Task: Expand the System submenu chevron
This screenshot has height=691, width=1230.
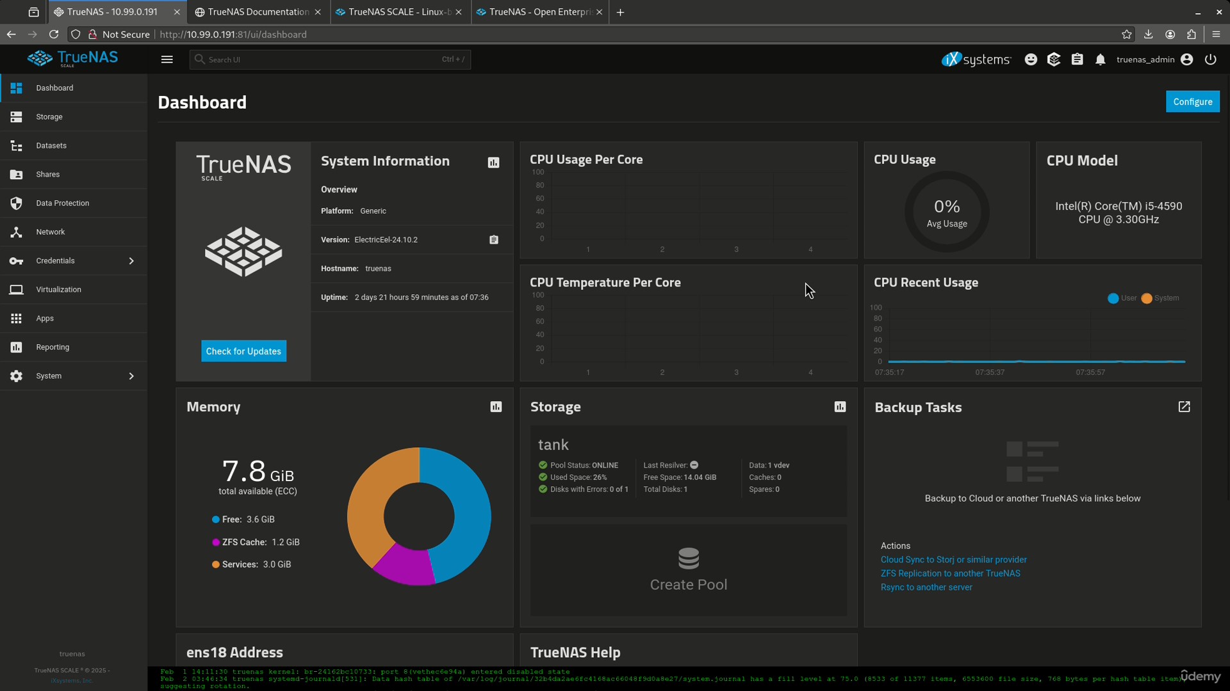Action: click(x=131, y=376)
